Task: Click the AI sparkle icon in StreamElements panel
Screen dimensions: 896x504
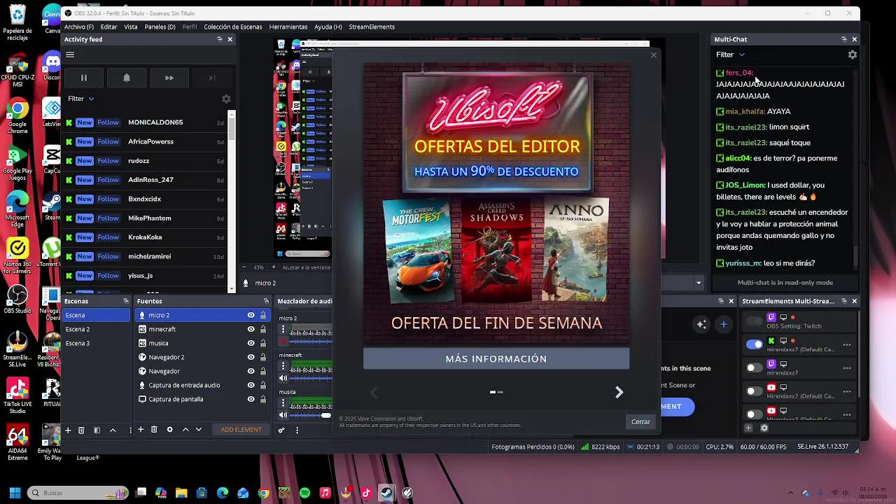Action: click(701, 324)
